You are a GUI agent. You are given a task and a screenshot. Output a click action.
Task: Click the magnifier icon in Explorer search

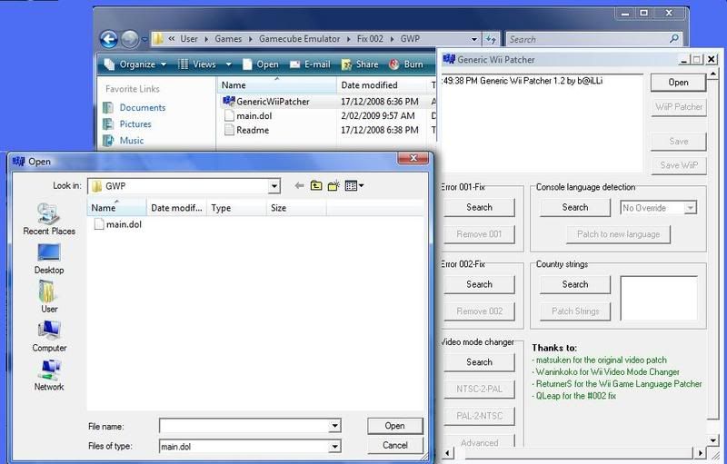[x=674, y=38]
